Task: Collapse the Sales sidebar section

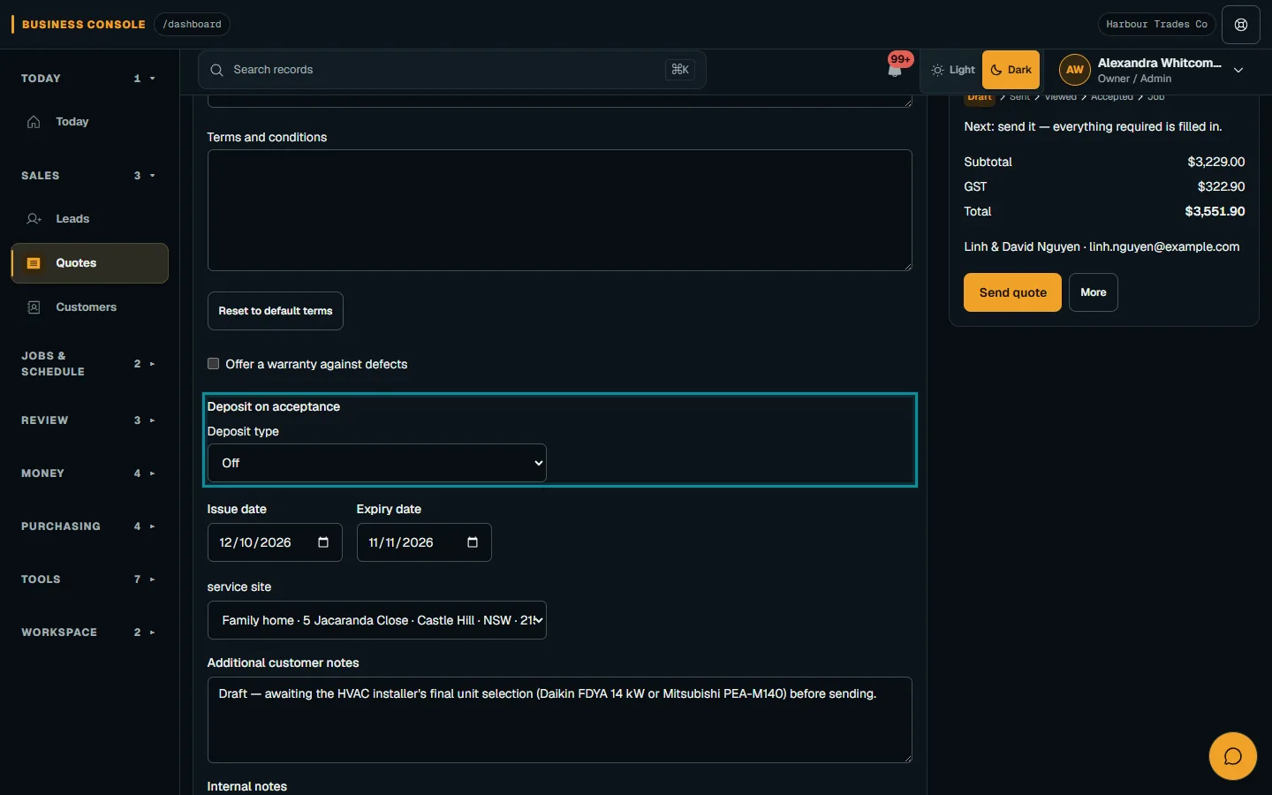Action: tap(88, 176)
